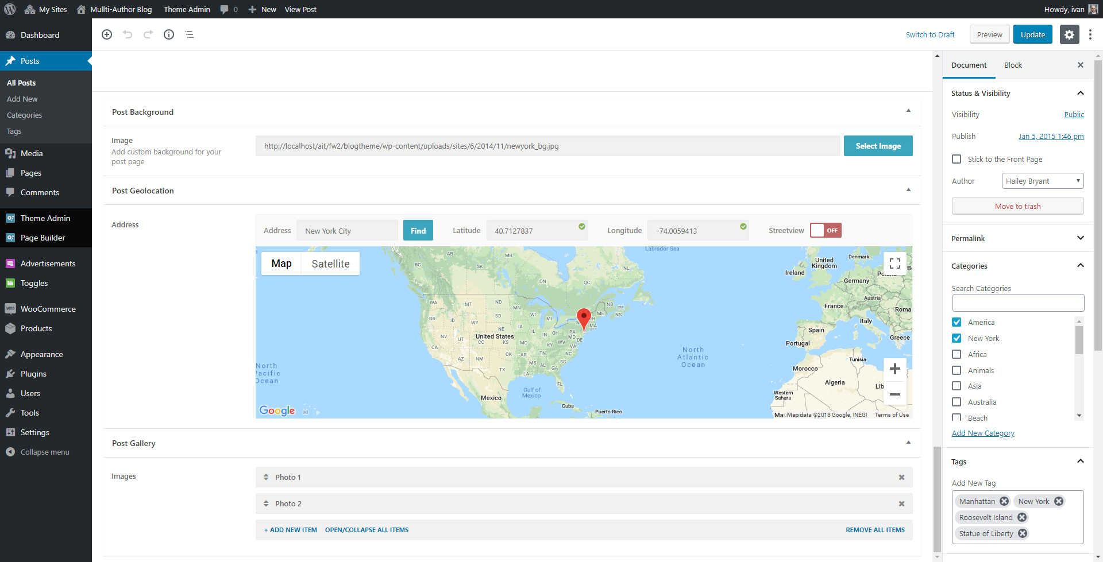
Task: Click the Search Categories field
Action: click(x=1018, y=303)
